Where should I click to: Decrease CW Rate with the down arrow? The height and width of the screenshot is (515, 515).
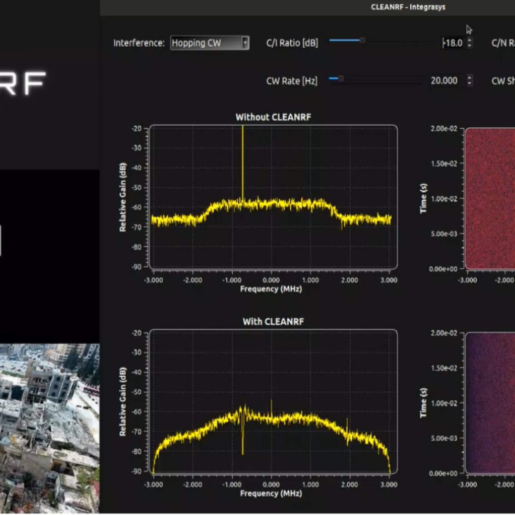coord(469,84)
